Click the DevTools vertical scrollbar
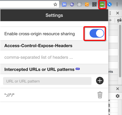This screenshot has width=122, height=115. point(120,51)
